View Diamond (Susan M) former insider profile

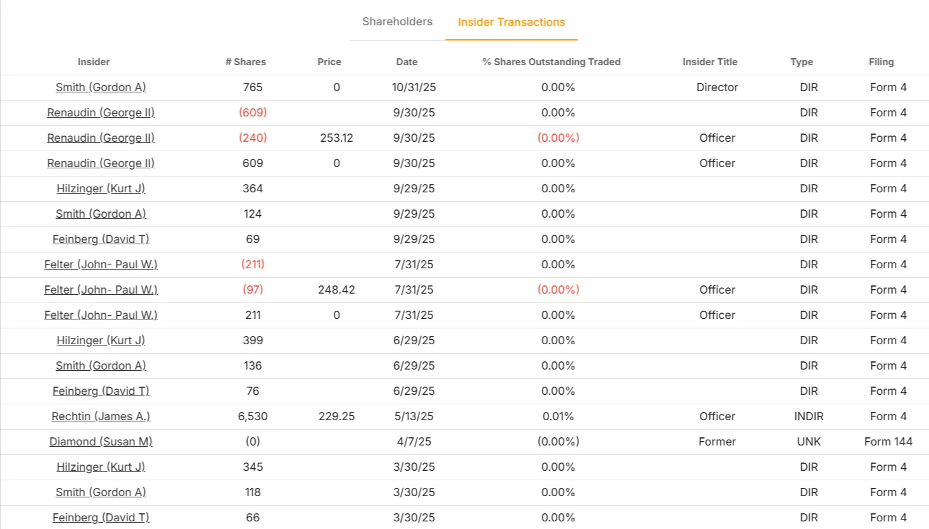[x=101, y=442]
